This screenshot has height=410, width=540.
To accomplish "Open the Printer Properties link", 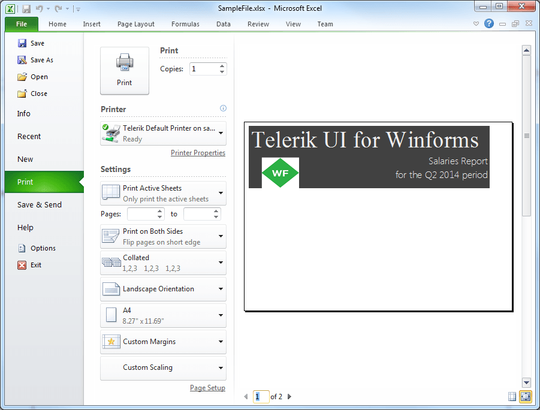I will (x=198, y=153).
